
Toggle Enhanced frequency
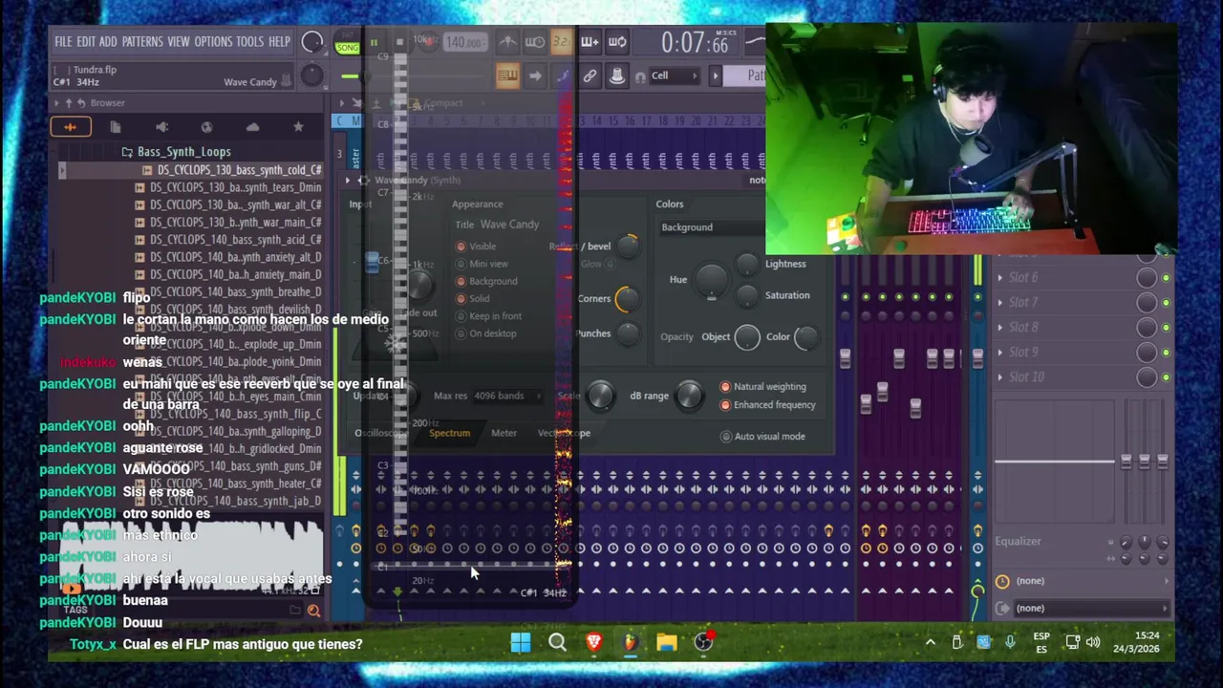[725, 405]
